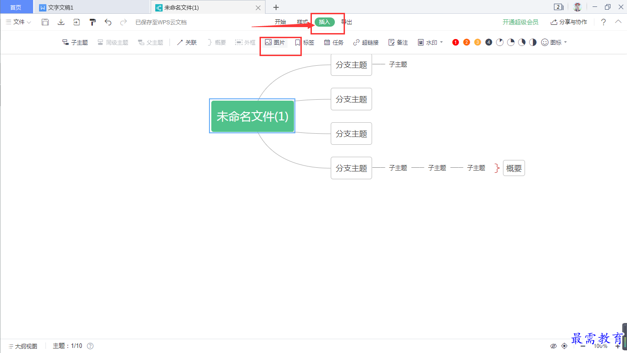Image resolution: width=627 pixels, height=353 pixels.
Task: Select the format painter icon
Action: point(92,22)
